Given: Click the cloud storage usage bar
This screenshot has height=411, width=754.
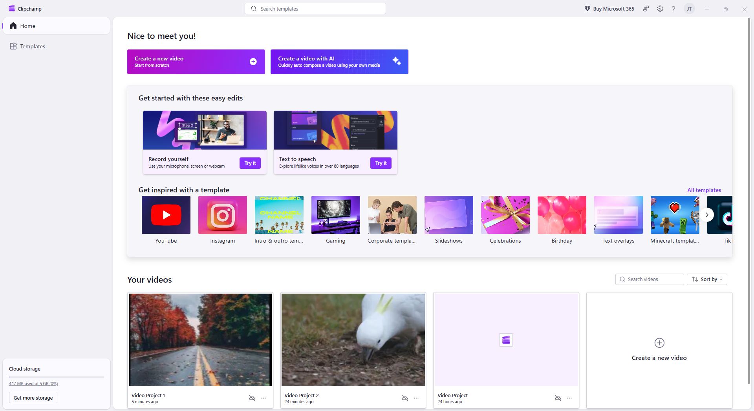Looking at the screenshot, I should (x=57, y=377).
